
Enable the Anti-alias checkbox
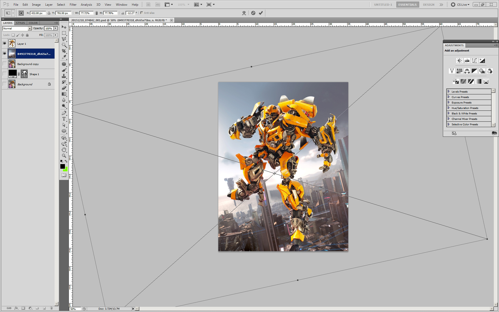click(142, 13)
